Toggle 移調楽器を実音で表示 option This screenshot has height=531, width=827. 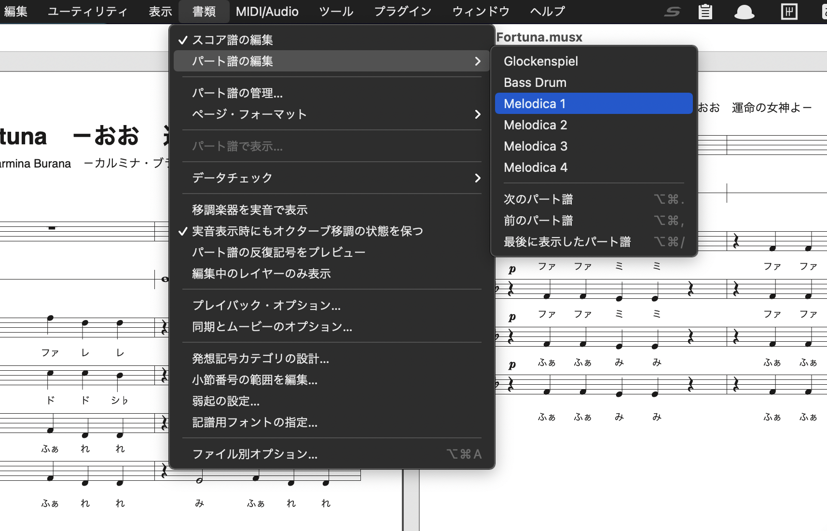(332, 210)
